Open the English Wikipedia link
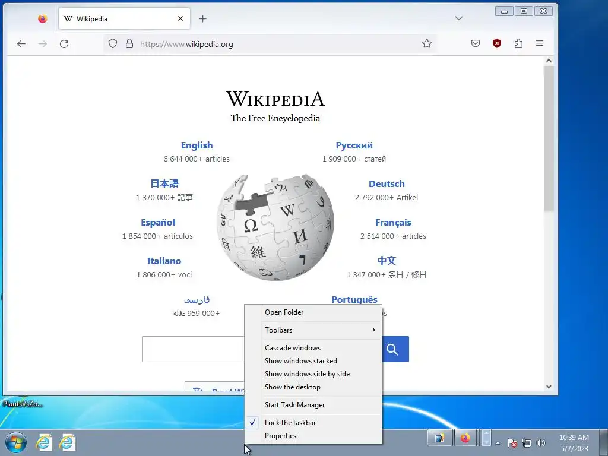The image size is (608, 456). tap(197, 145)
